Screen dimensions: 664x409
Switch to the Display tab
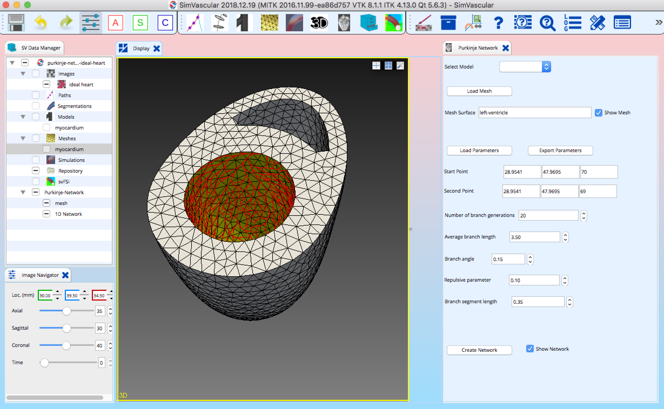point(141,48)
